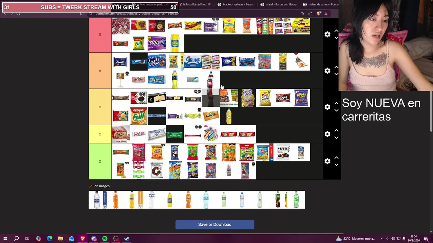Reload the page with browser refresh icon
This screenshot has width=433, height=243.
[18, 13]
